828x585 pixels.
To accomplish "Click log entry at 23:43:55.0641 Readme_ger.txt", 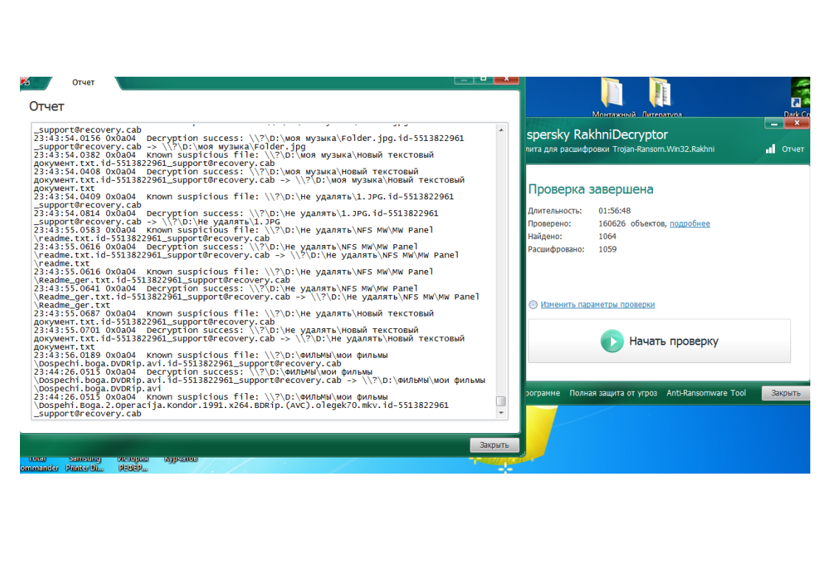I will [x=257, y=297].
